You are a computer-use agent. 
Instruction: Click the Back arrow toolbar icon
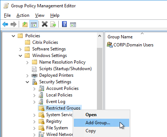(x=5, y=24)
